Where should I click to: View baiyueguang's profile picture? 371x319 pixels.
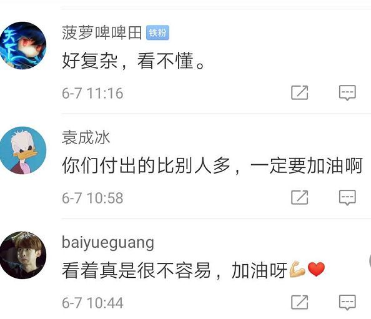[x=23, y=255]
